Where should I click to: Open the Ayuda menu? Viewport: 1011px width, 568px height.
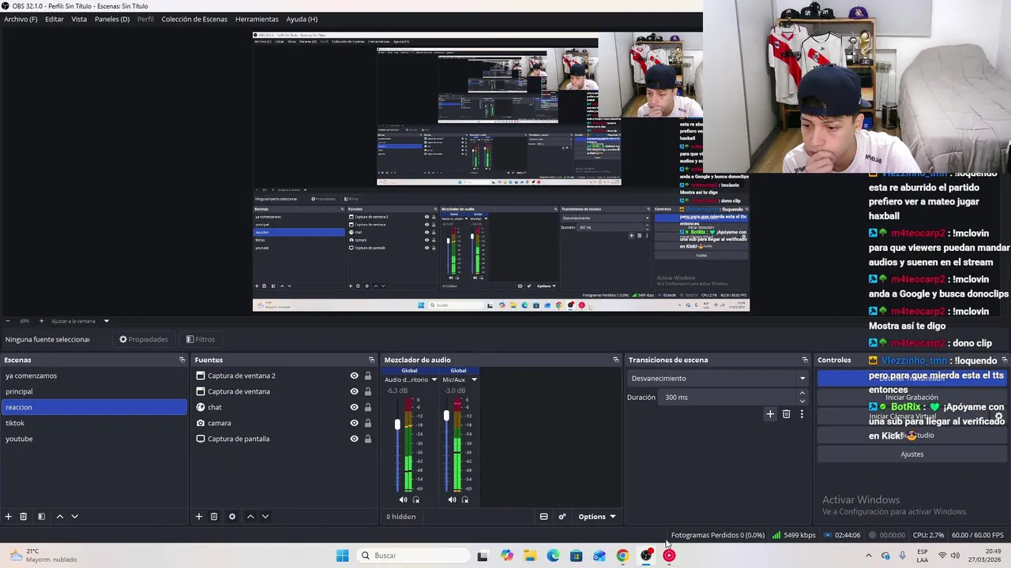click(x=302, y=19)
